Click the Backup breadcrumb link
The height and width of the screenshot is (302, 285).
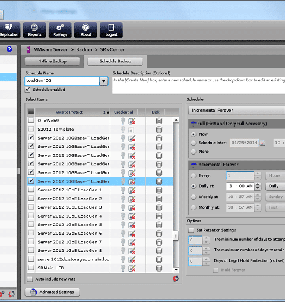[84, 49]
